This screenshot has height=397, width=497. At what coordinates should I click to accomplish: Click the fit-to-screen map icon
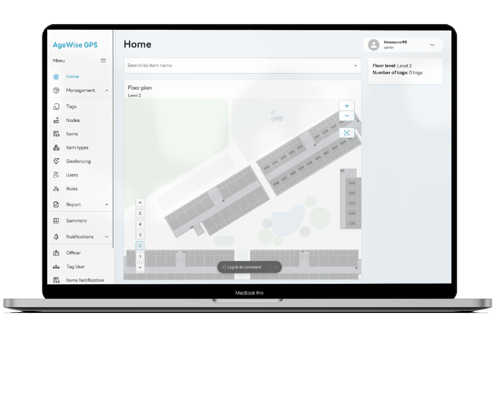click(x=347, y=133)
